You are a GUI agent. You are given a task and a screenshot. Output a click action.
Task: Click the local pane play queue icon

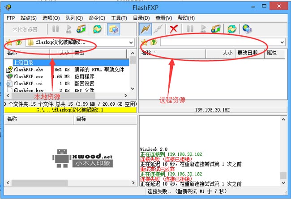tap(68, 29)
